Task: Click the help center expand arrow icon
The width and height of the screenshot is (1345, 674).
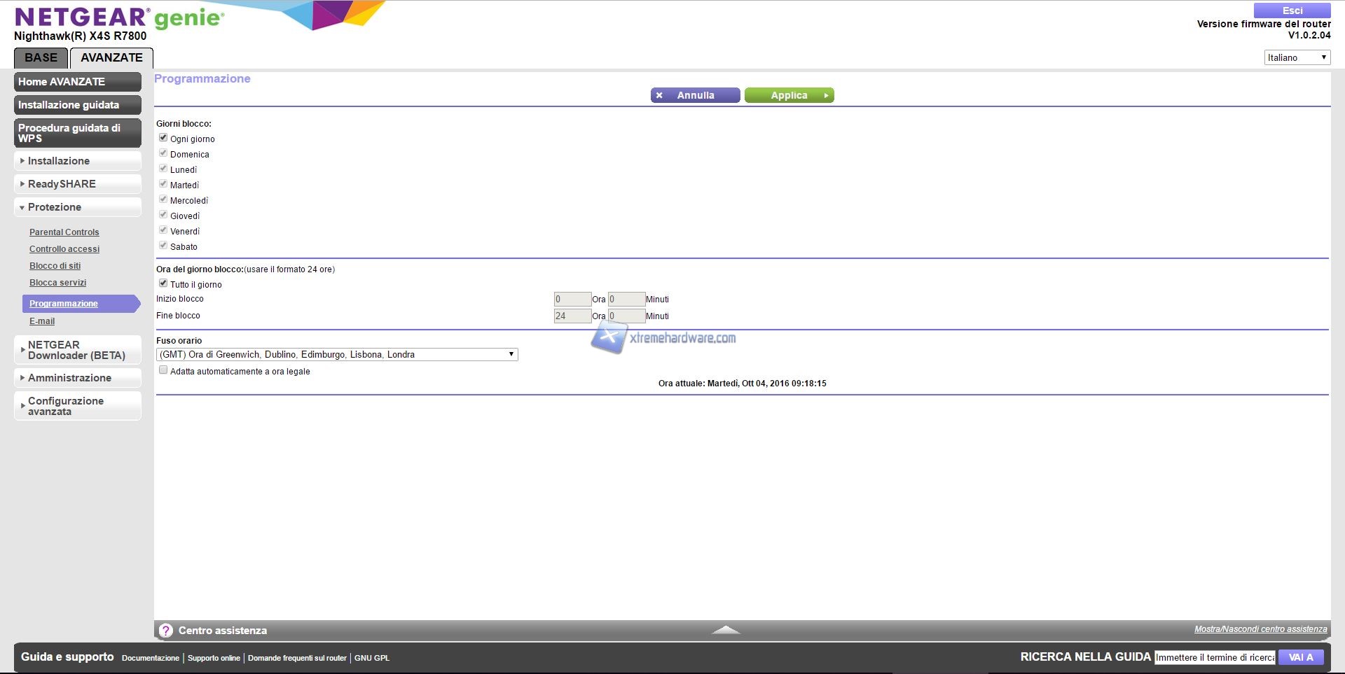Action: pos(726,630)
